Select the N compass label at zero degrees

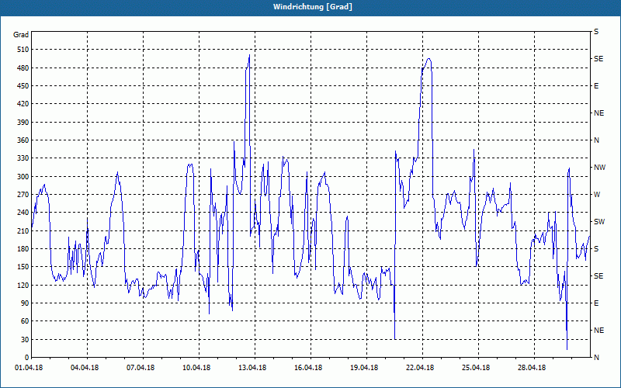coord(597,358)
